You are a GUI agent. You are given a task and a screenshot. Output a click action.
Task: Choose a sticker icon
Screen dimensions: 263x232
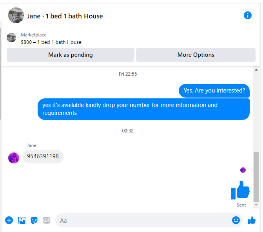point(34,220)
